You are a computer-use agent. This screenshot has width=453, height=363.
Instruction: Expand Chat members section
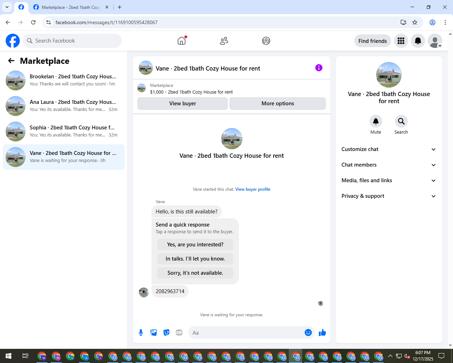389,165
